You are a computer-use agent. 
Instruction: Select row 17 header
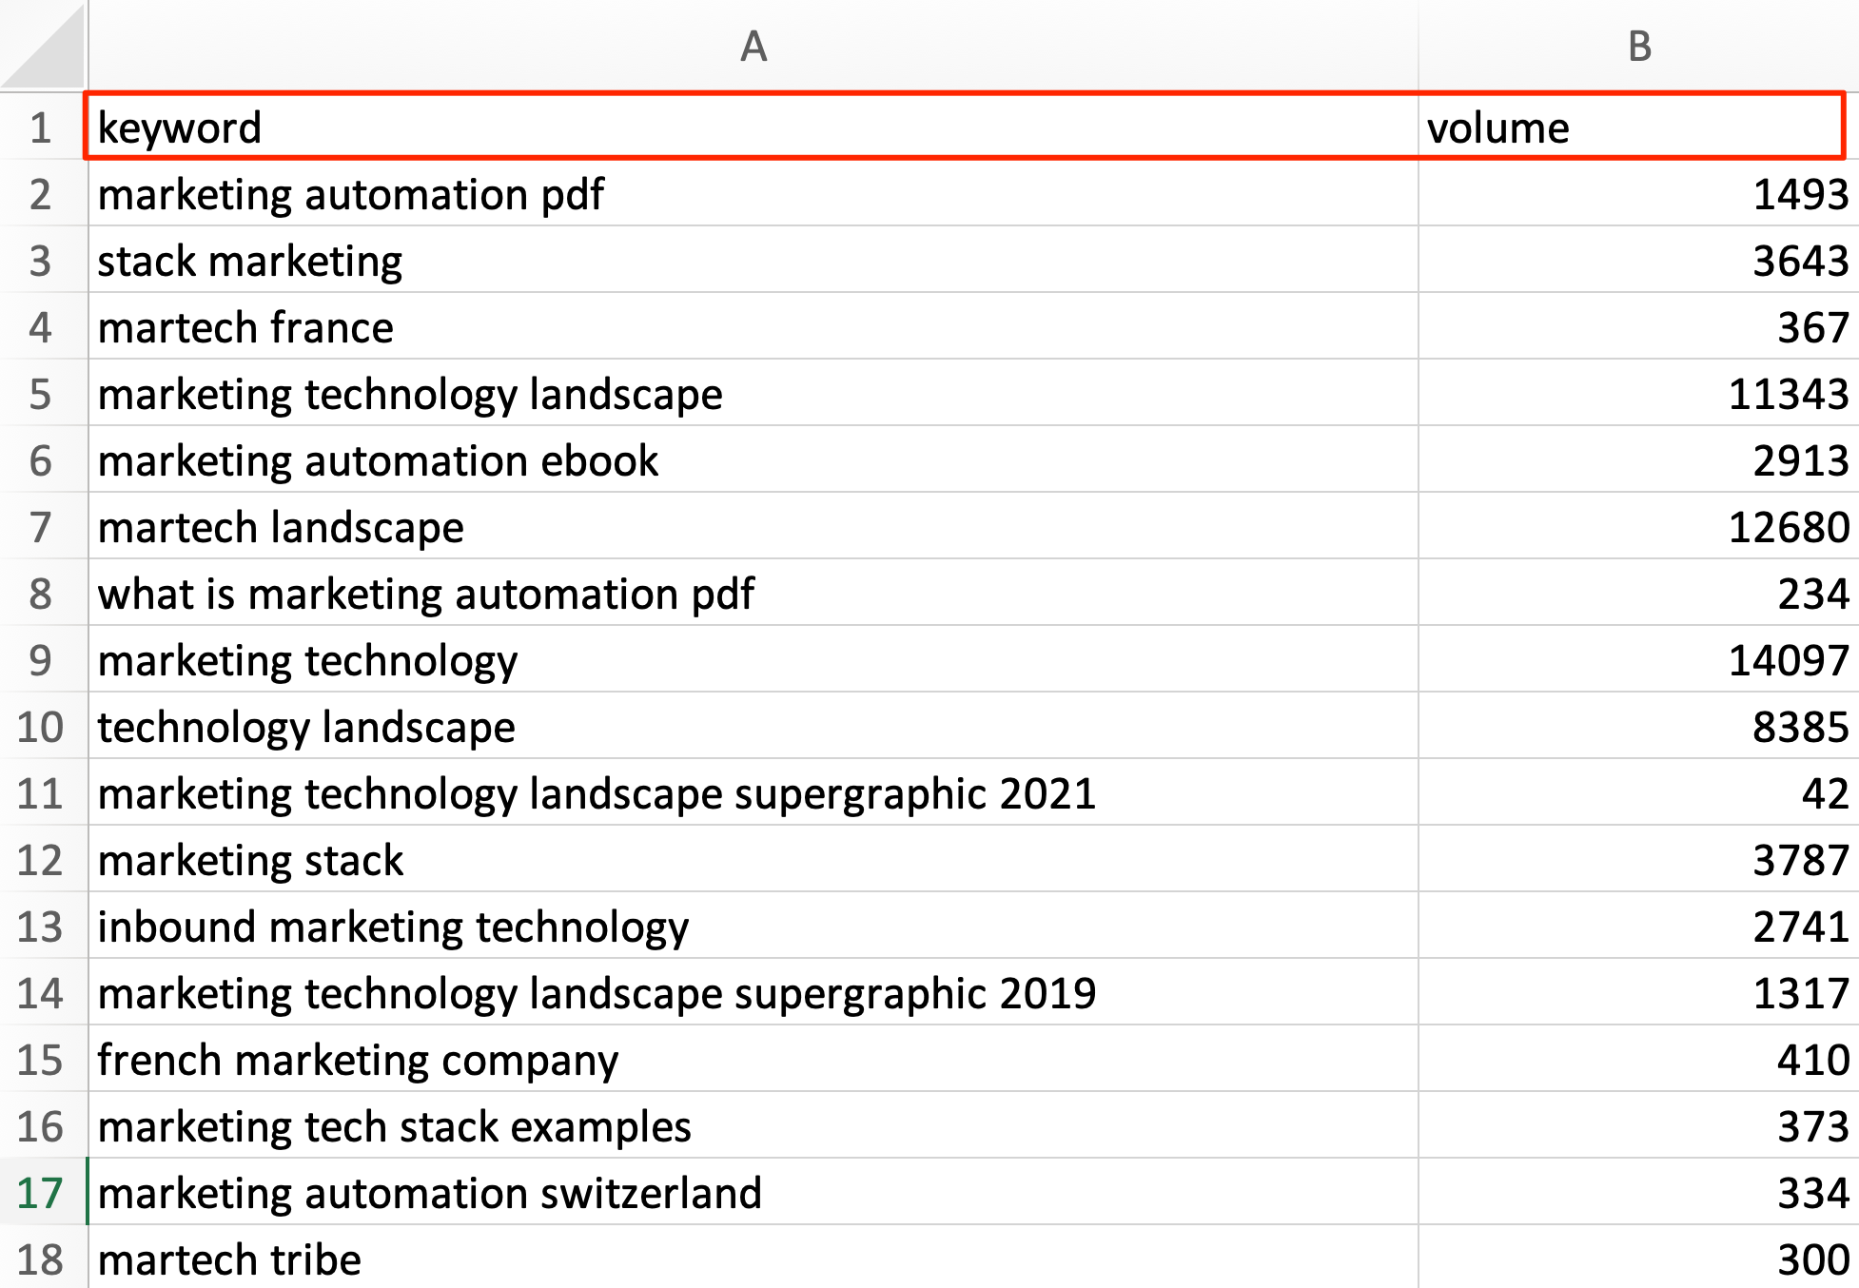(42, 1193)
